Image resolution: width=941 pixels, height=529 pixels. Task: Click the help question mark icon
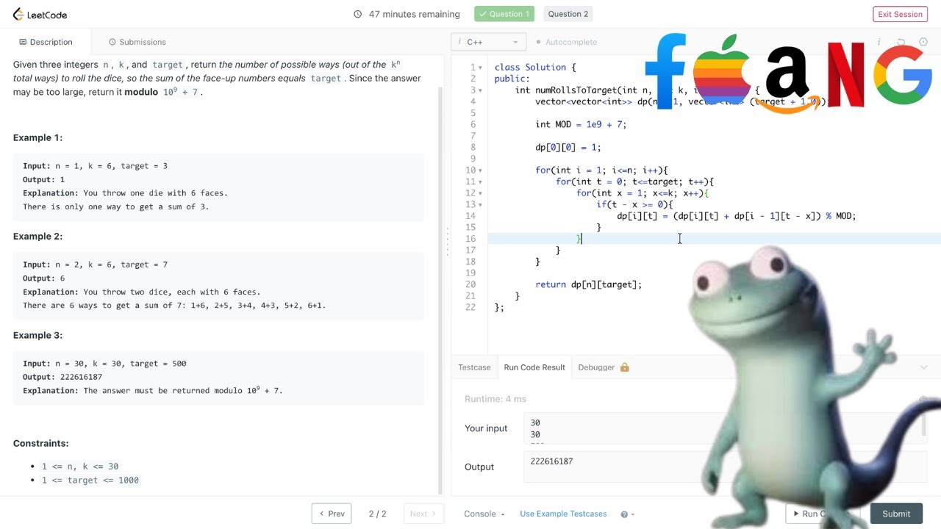tap(624, 514)
